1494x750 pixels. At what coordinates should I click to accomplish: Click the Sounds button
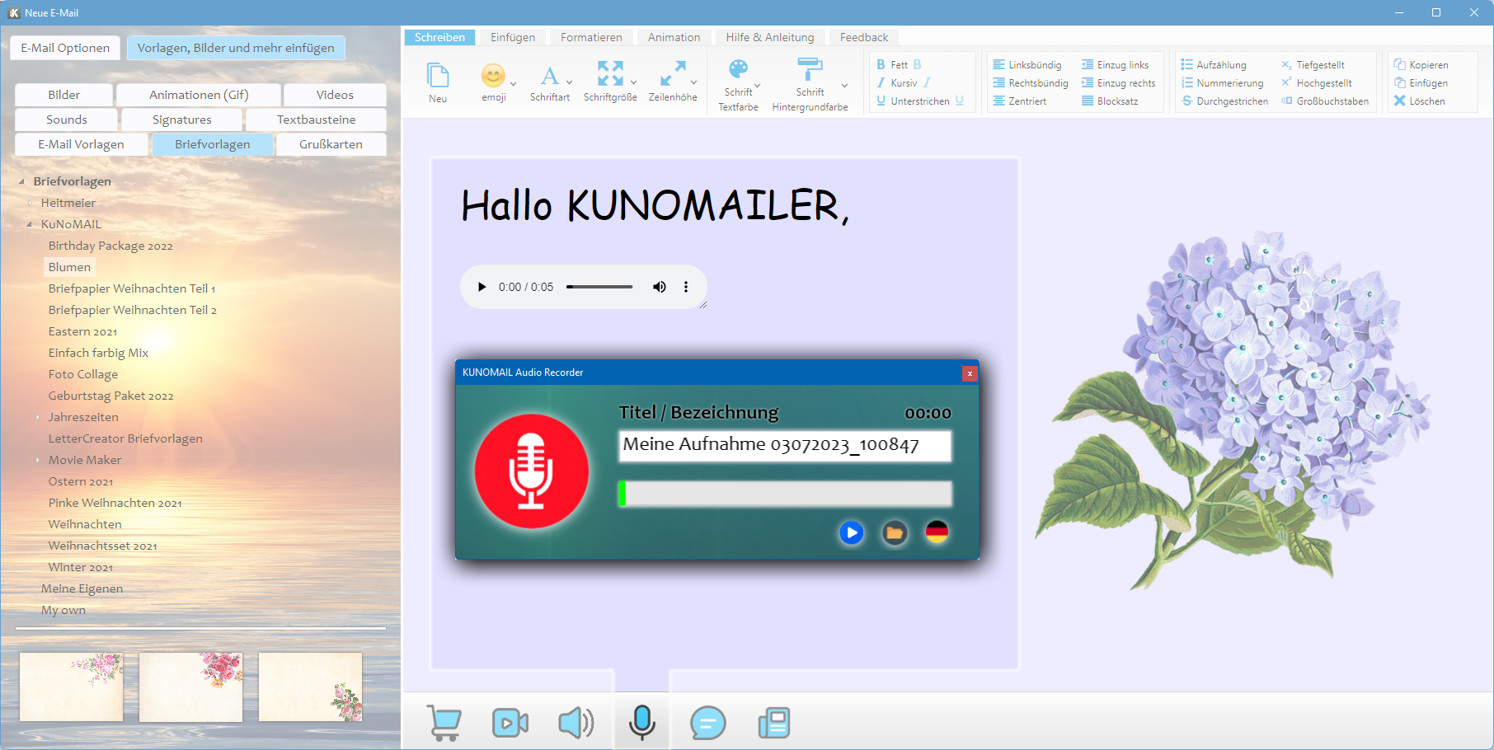tap(67, 120)
